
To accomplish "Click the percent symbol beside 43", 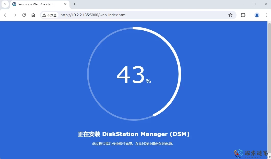I will point(148,81).
